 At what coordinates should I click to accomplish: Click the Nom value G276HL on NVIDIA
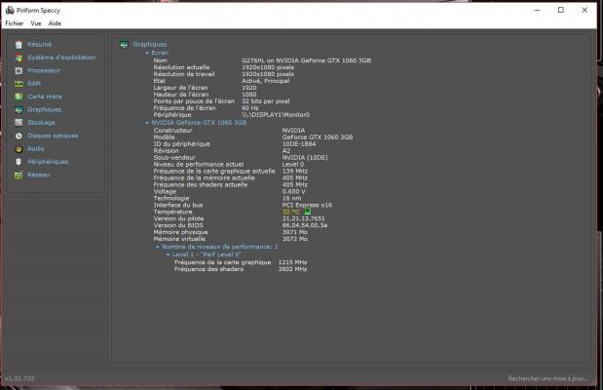click(x=307, y=60)
